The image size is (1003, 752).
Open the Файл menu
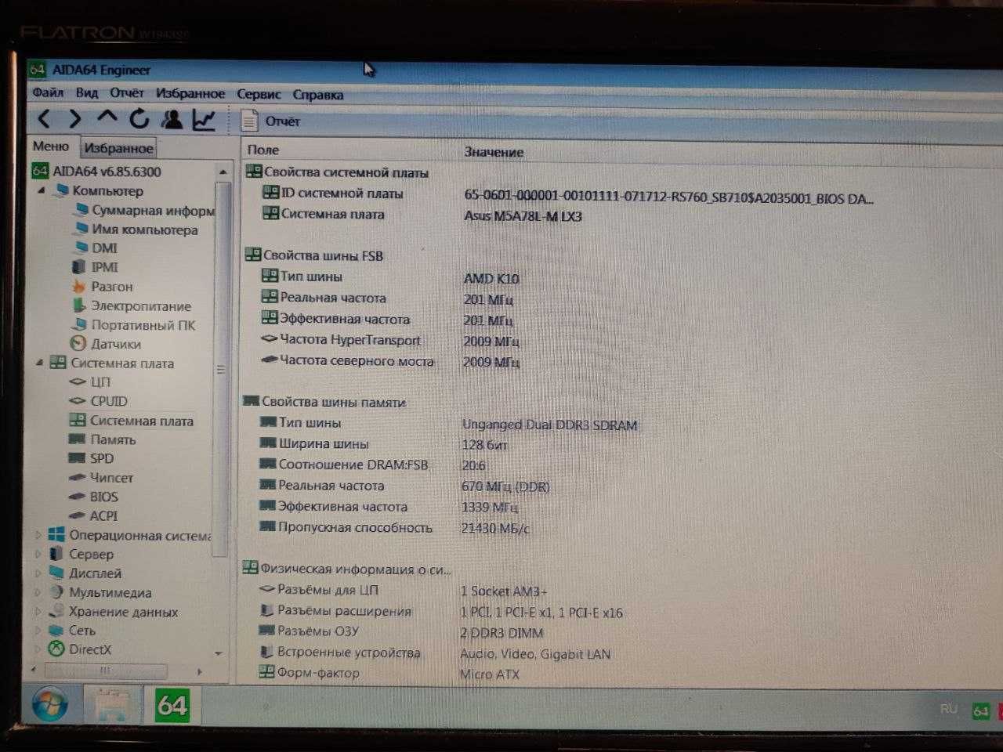click(x=48, y=92)
